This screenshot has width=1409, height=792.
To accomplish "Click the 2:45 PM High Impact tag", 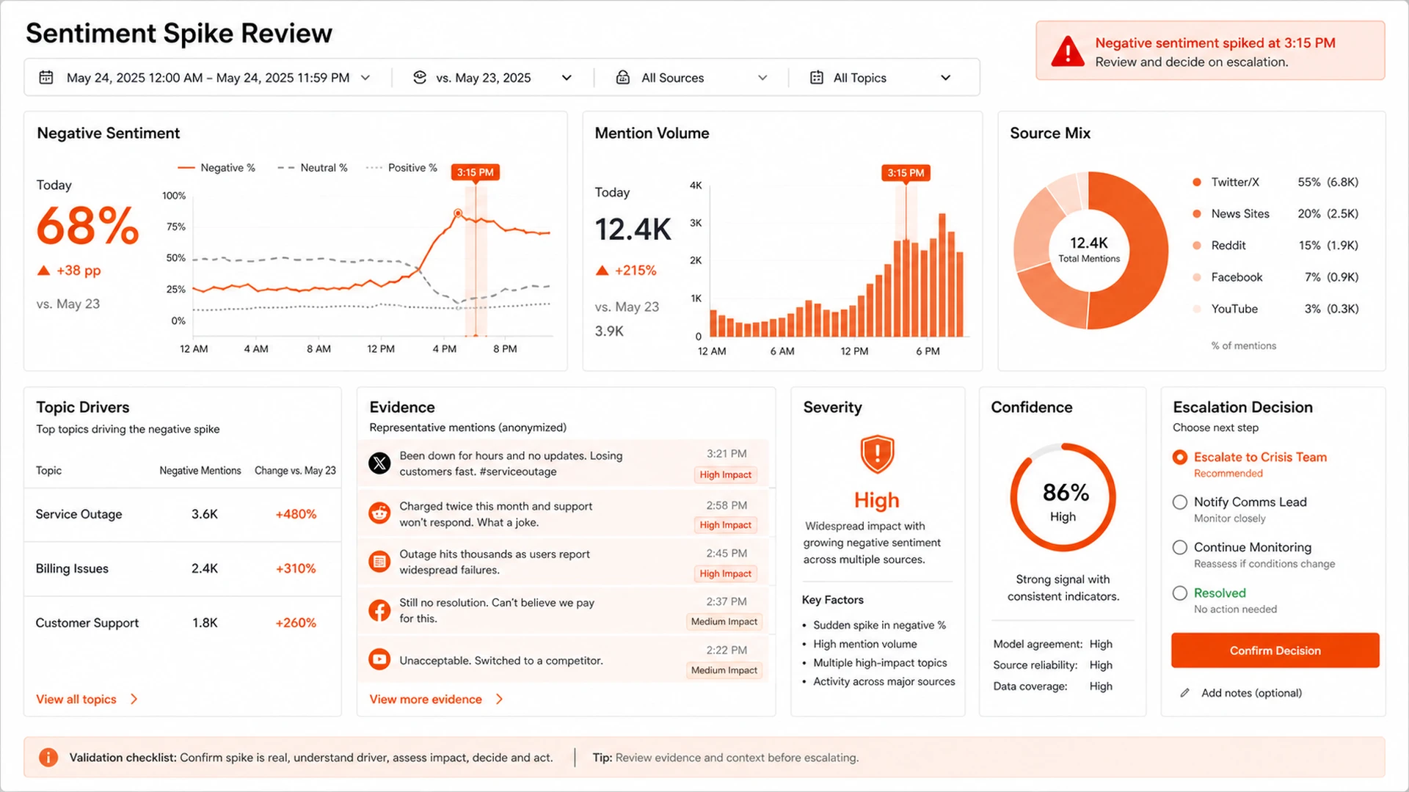I will tap(725, 573).
